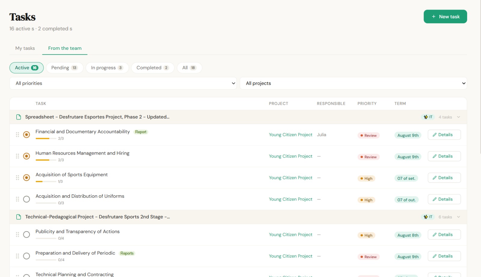
Task: Show All 18 tasks pill
Action: tap(189, 68)
